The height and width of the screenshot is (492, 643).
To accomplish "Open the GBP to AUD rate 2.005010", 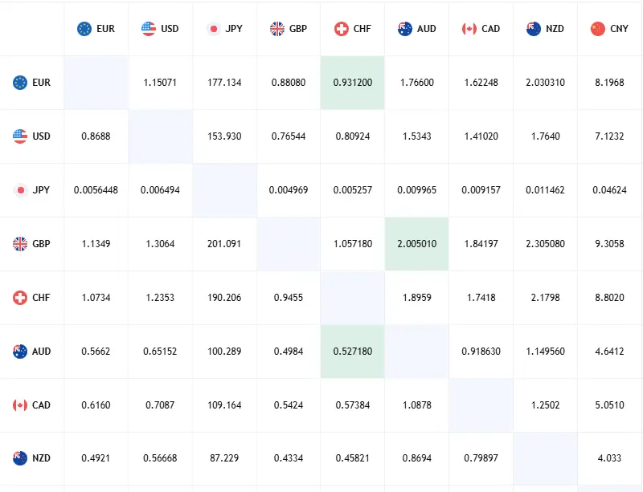I will [417, 243].
